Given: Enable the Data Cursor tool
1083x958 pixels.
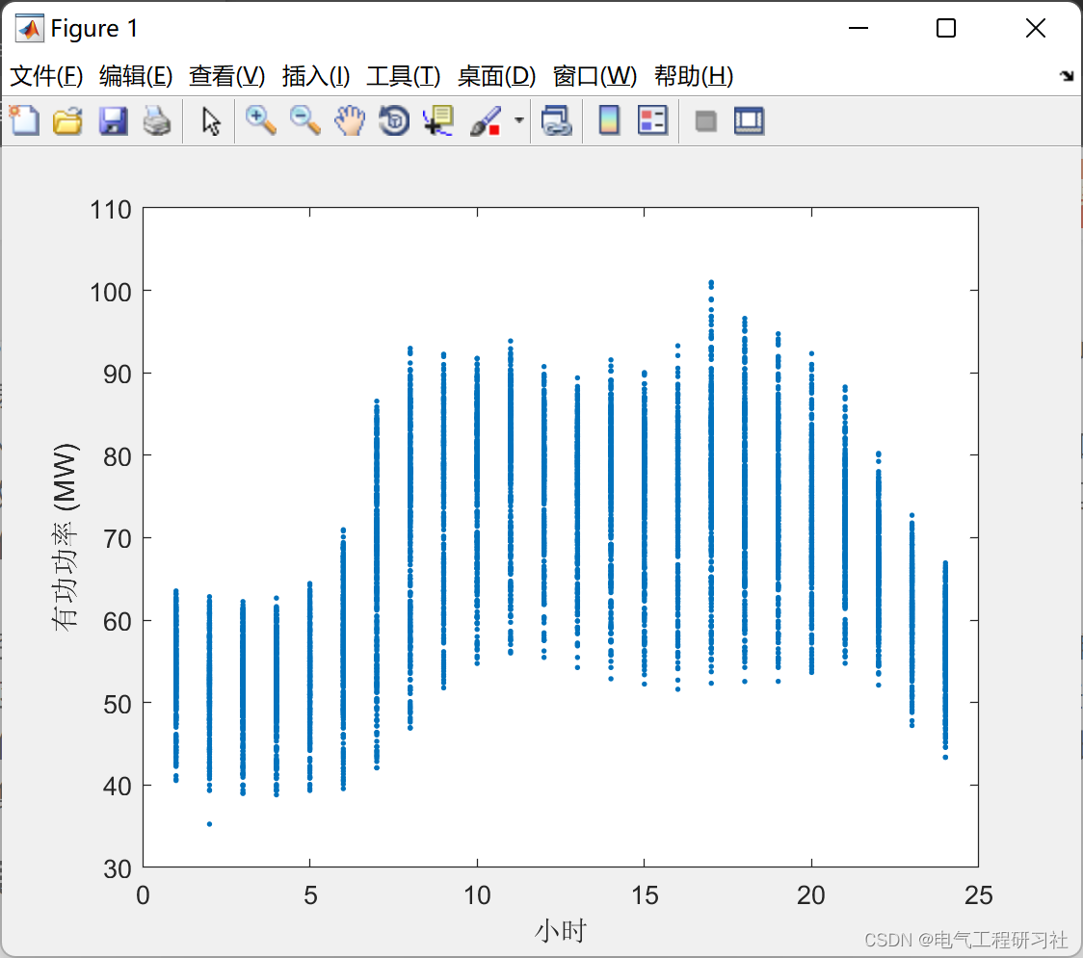Looking at the screenshot, I should pyautogui.click(x=438, y=120).
